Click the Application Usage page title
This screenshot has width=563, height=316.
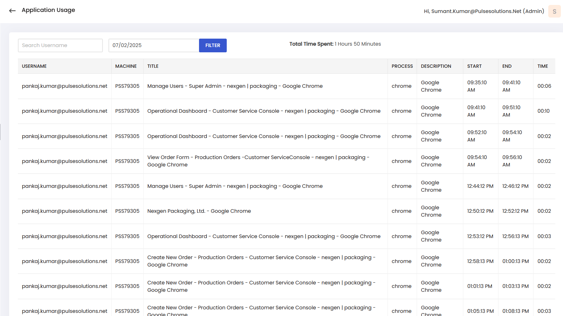click(x=48, y=10)
